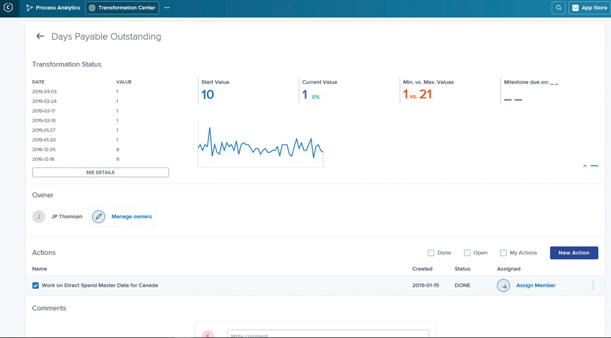The width and height of the screenshot is (611, 338).
Task: Open the Process Analytics tab
Action: (53, 8)
